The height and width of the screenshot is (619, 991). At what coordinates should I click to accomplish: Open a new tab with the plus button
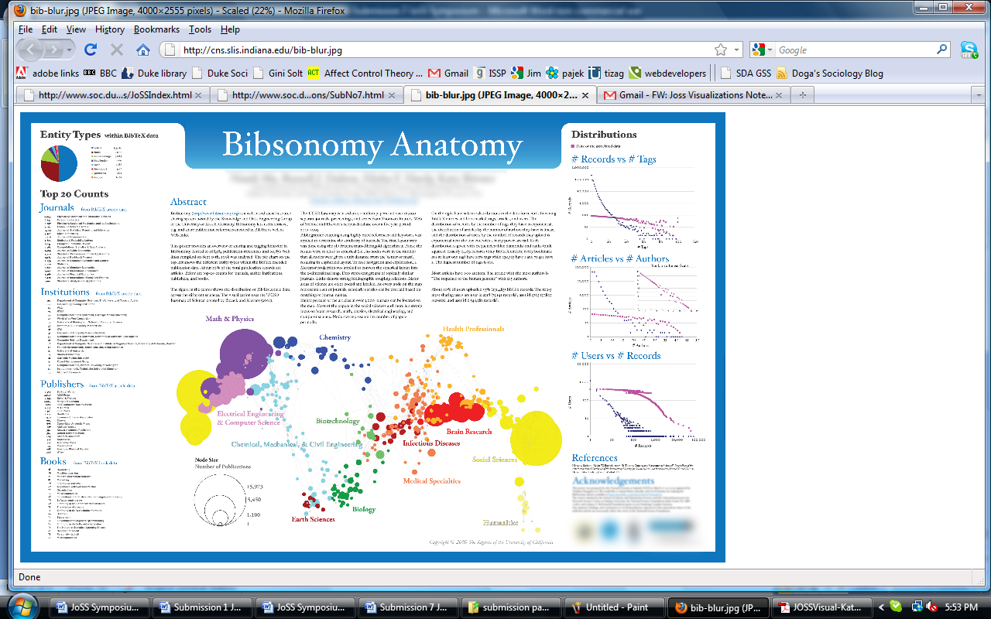(803, 95)
